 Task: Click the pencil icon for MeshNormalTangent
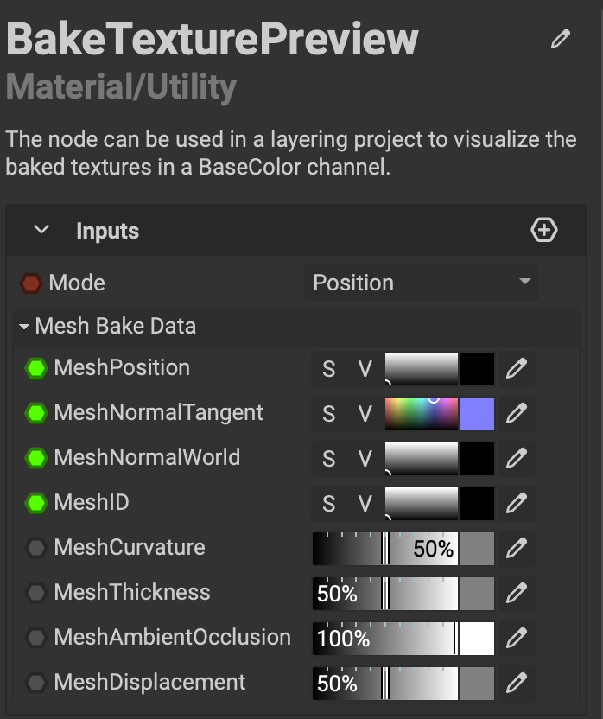517,414
